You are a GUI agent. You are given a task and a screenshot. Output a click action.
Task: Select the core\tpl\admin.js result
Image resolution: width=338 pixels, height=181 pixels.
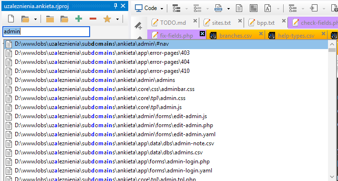(166, 107)
